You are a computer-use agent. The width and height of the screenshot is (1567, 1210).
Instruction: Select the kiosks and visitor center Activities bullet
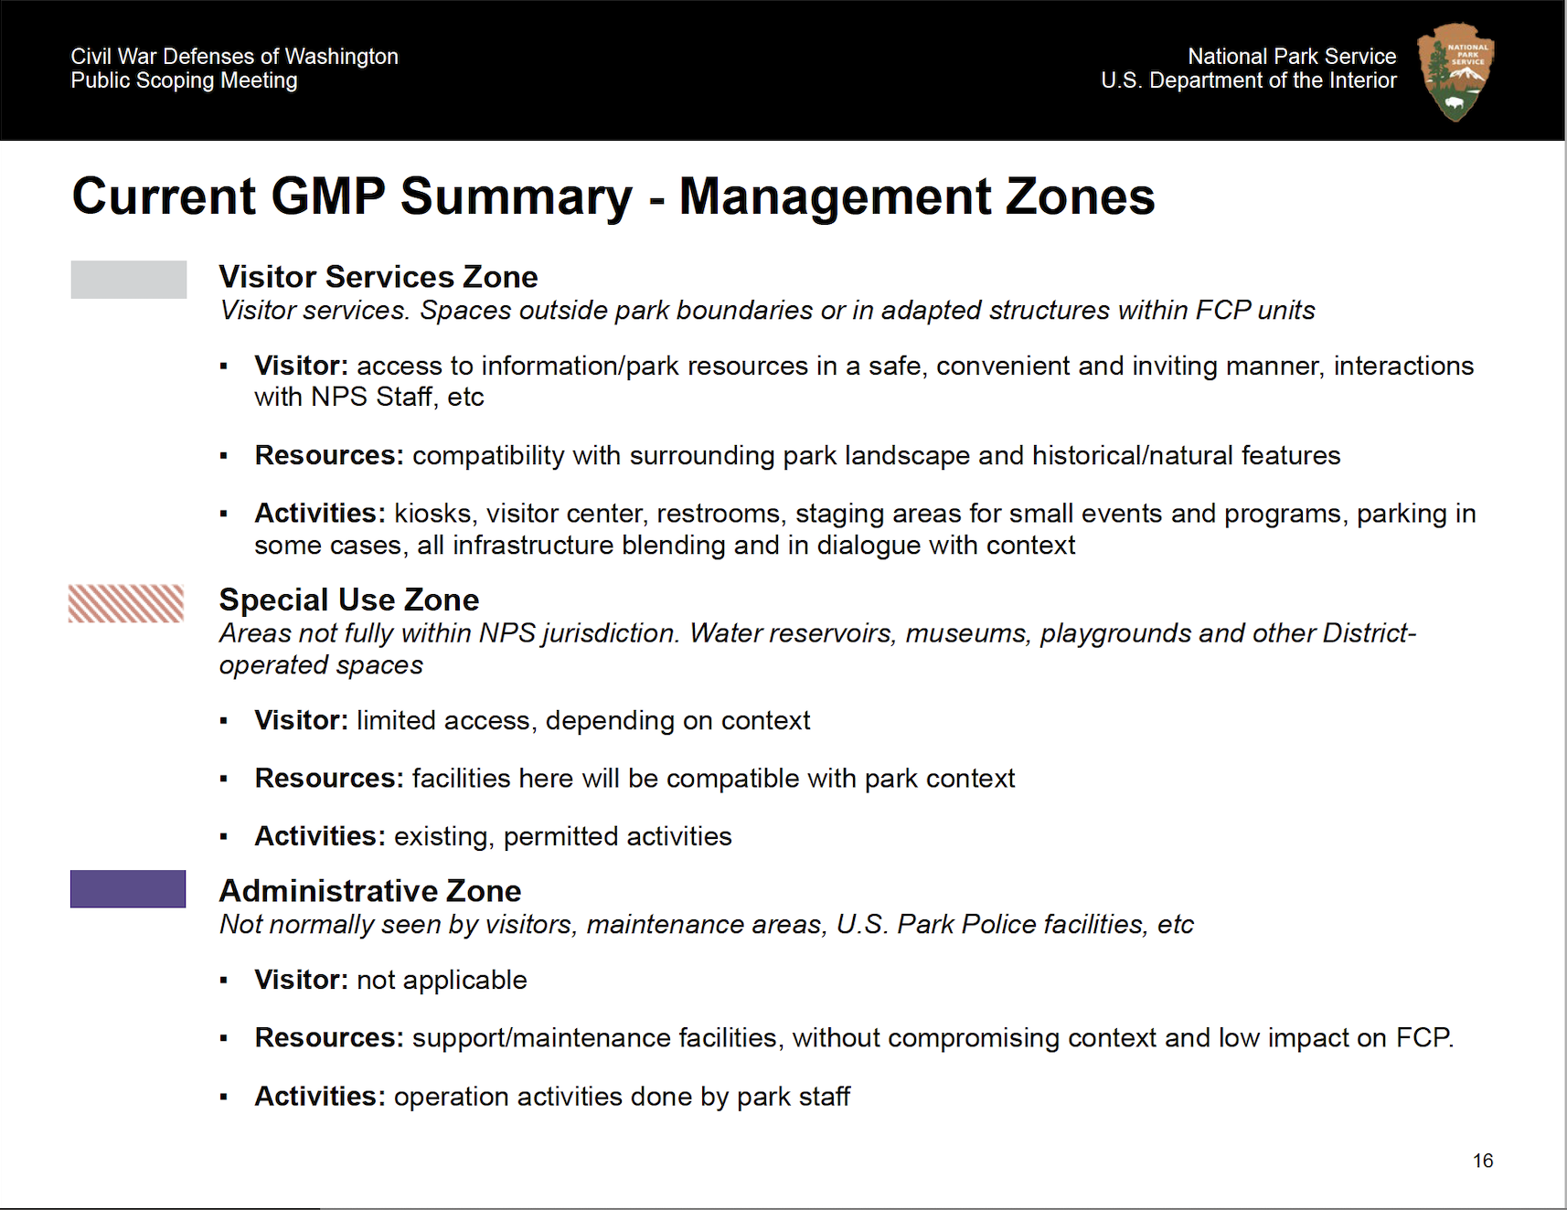863,529
